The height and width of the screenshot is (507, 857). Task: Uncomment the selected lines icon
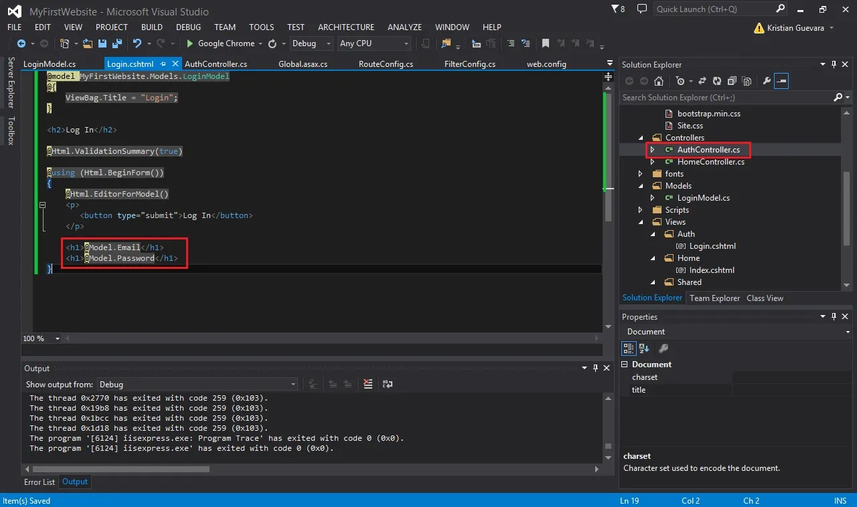click(526, 43)
